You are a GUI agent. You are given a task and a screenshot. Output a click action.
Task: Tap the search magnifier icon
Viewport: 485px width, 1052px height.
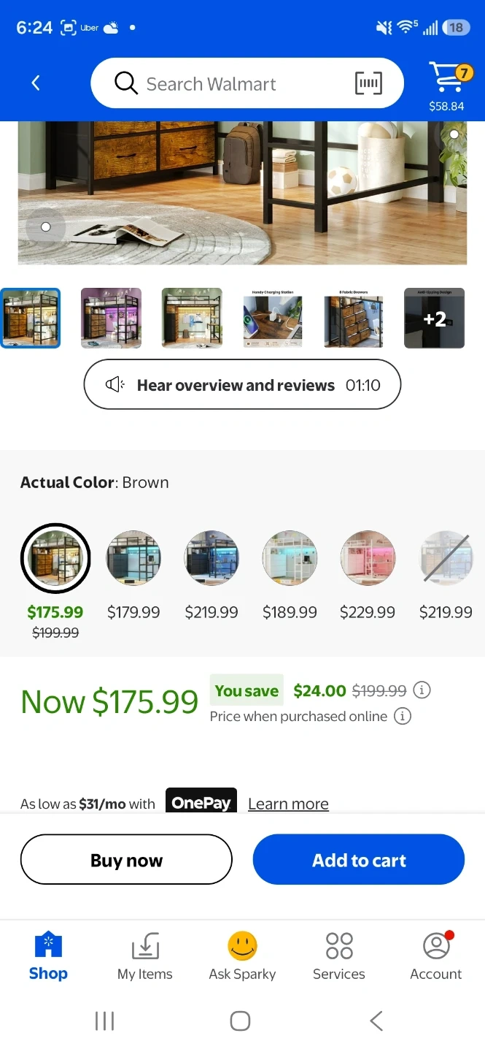[126, 83]
